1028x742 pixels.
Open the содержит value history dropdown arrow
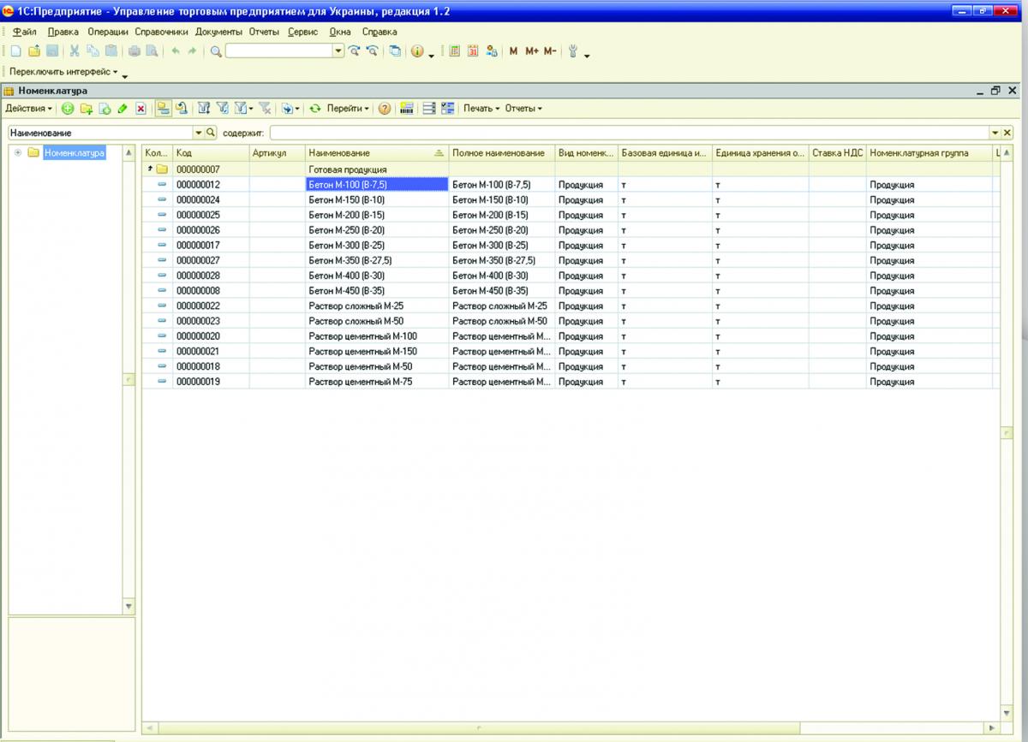click(x=995, y=133)
